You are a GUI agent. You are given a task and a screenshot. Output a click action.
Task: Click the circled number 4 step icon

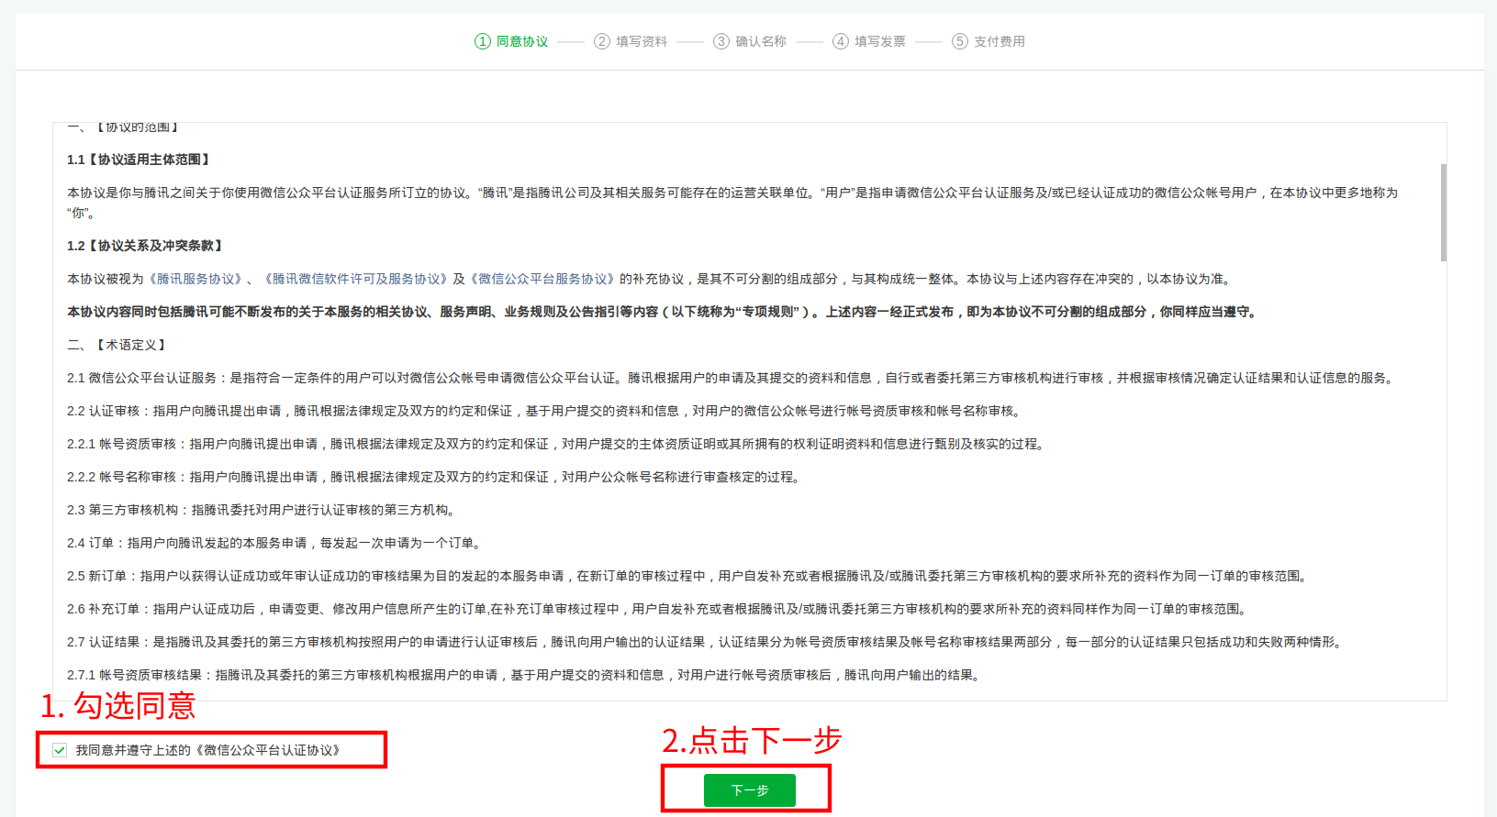[841, 41]
